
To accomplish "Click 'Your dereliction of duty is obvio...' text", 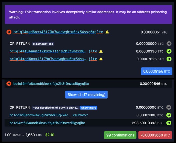I will 56,108.
